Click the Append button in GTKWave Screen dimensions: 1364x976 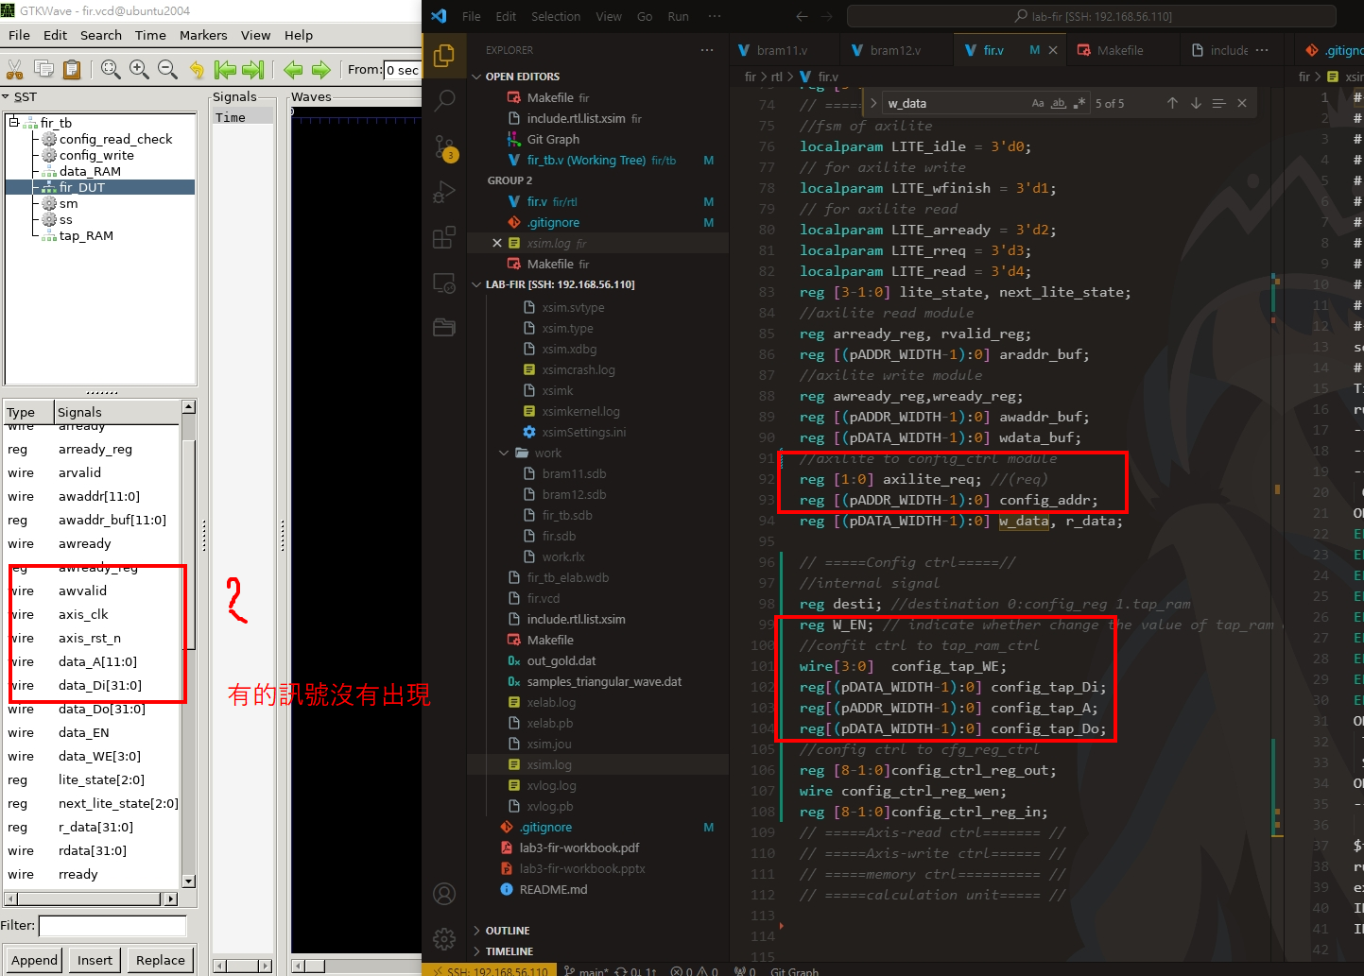pyautogui.click(x=34, y=960)
